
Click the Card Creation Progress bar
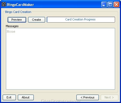click(x=81, y=20)
